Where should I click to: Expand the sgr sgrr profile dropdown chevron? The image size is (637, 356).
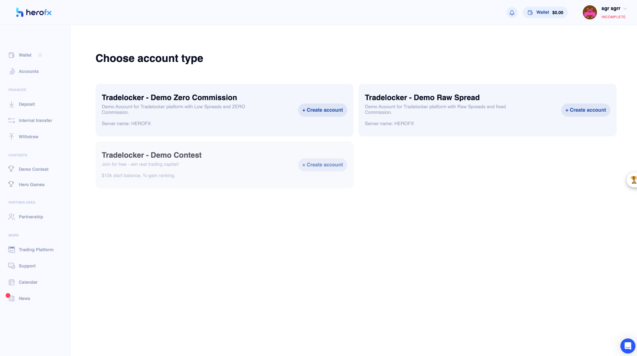625,8
